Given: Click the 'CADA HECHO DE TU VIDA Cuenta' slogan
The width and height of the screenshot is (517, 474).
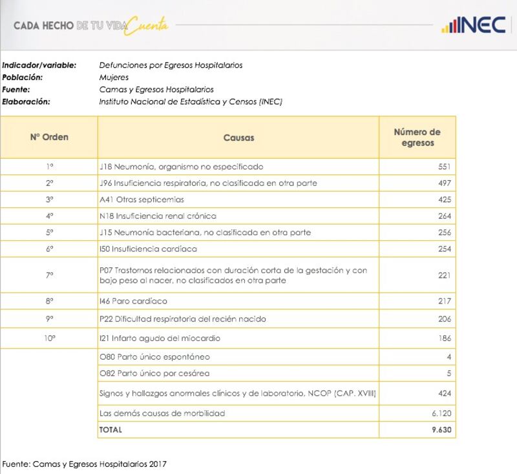Looking at the screenshot, I should click(x=91, y=25).
